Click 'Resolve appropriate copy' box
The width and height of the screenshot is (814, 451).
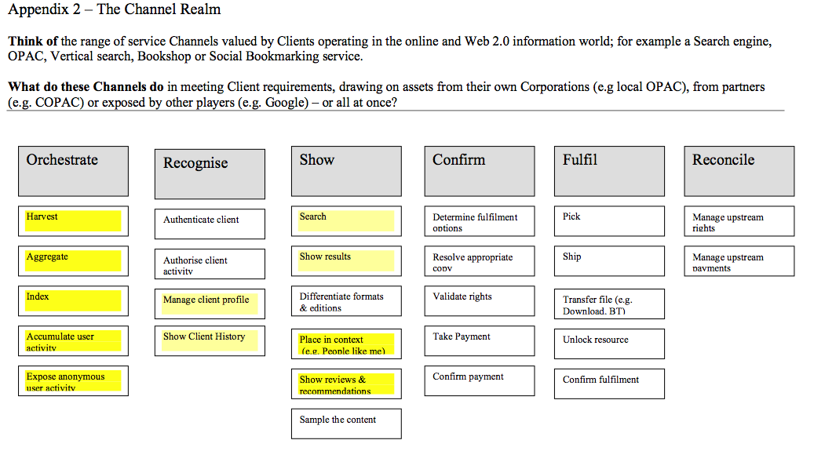click(x=480, y=261)
